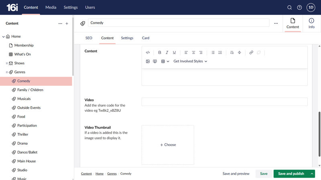The image size is (321, 180).
Task: Open Save and publish options arrow
Action: (312, 174)
